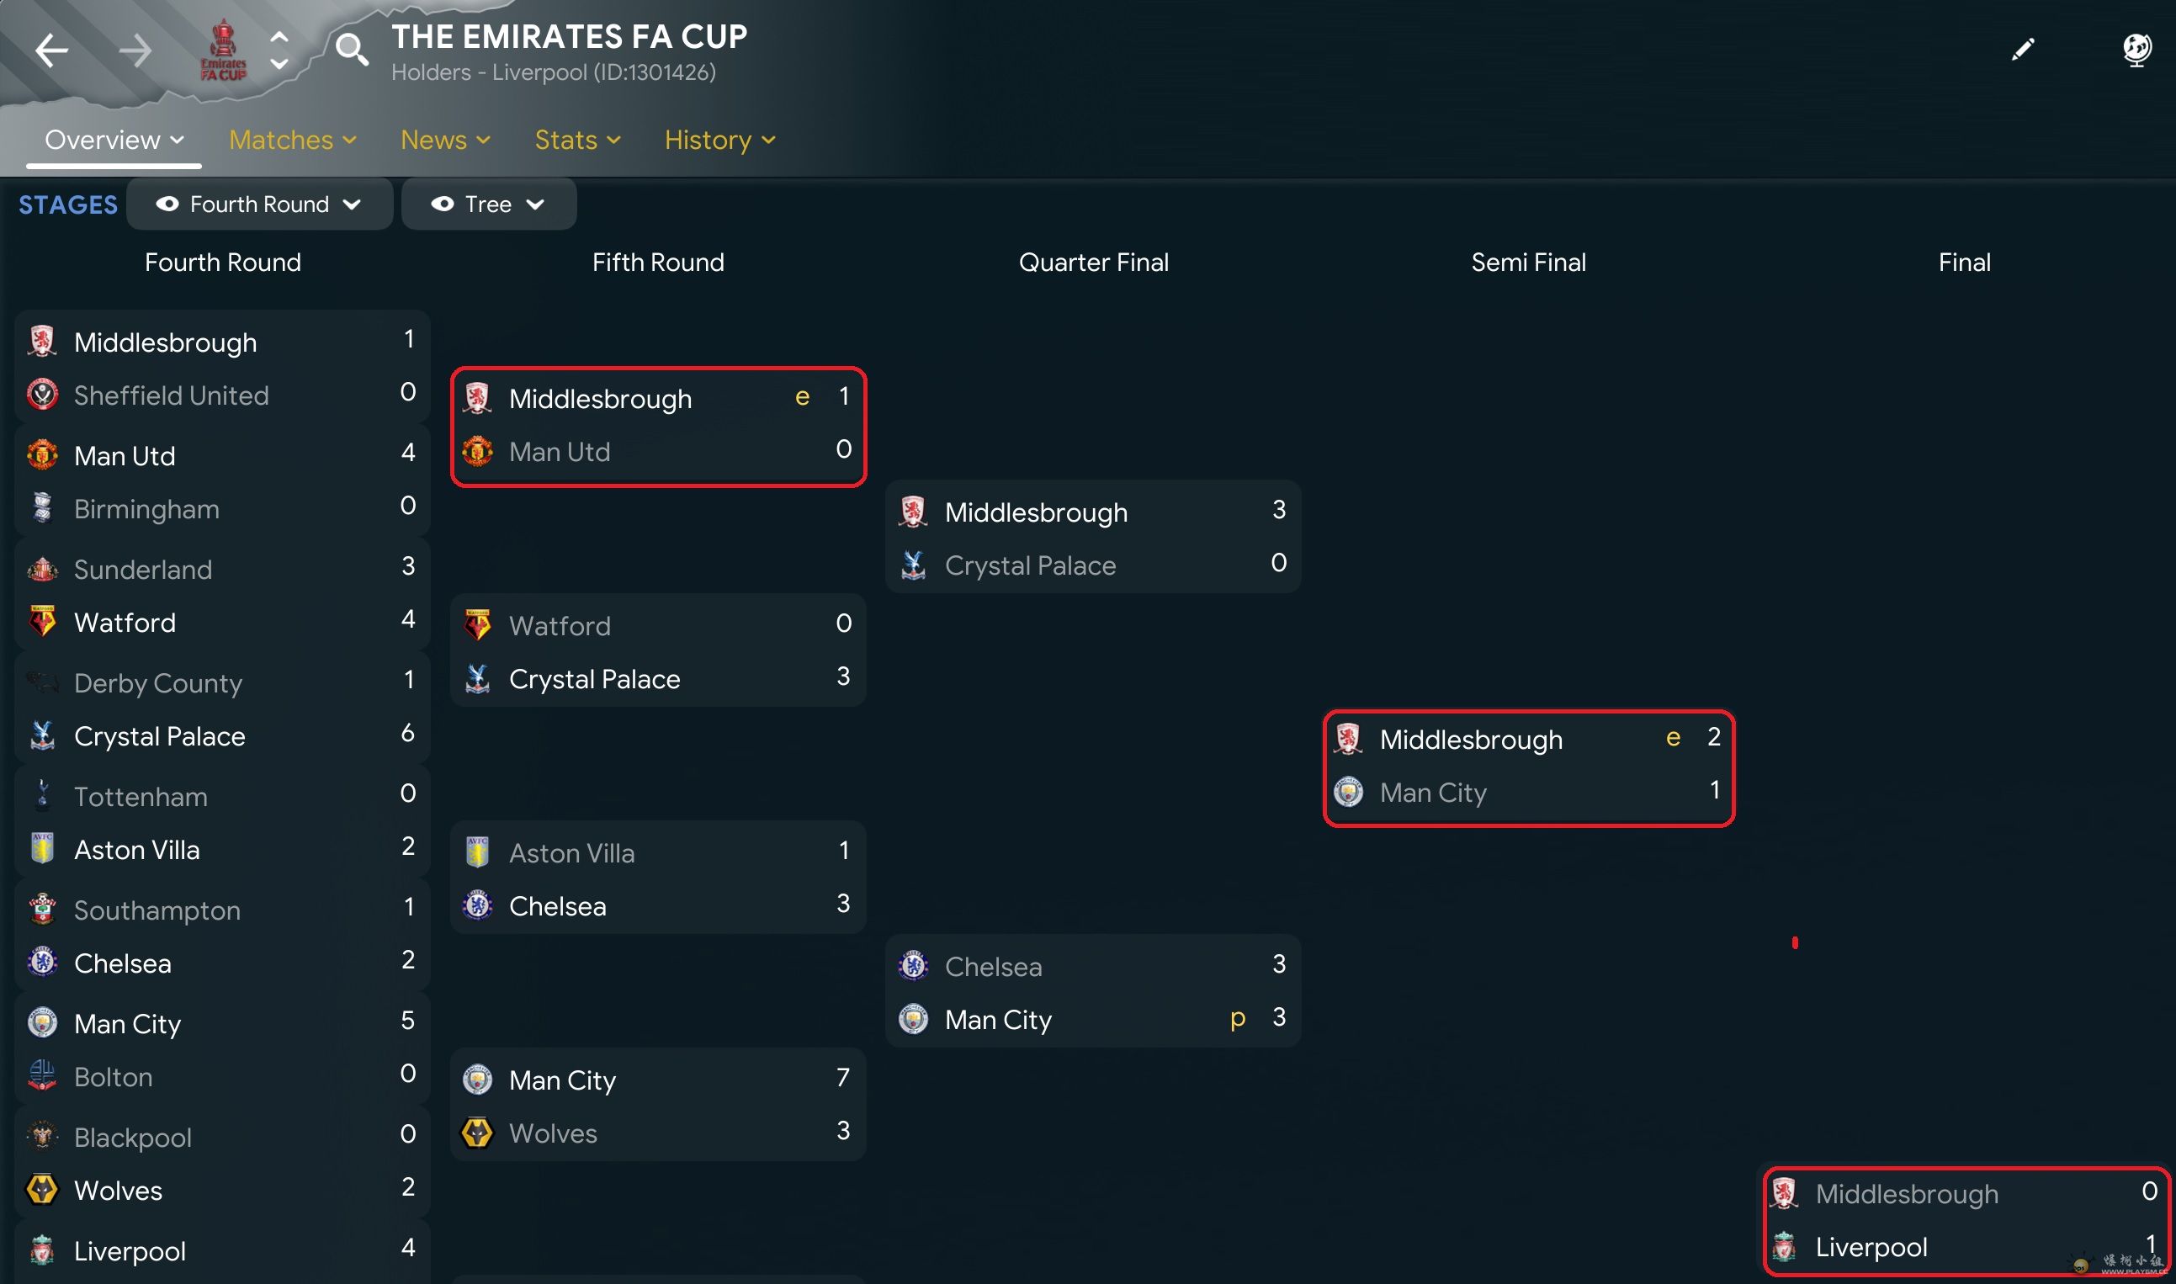The height and width of the screenshot is (1284, 2176).
Task: Click Man City in Semi Final
Action: (x=1433, y=793)
